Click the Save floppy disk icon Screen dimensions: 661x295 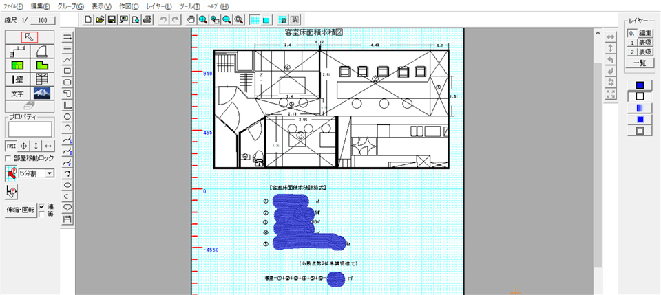[x=112, y=19]
